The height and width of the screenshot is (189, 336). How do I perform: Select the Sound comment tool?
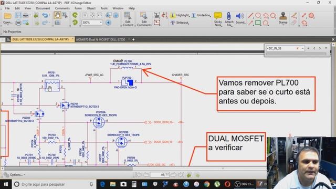click(240, 18)
